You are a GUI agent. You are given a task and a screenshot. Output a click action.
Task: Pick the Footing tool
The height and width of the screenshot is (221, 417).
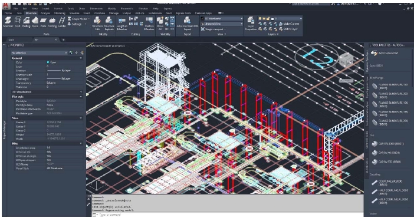52,22
